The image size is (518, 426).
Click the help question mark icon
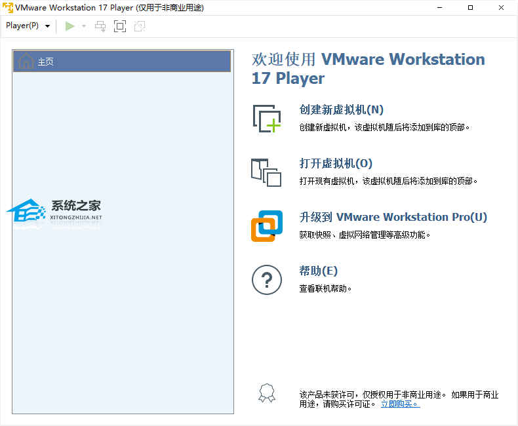(x=267, y=280)
